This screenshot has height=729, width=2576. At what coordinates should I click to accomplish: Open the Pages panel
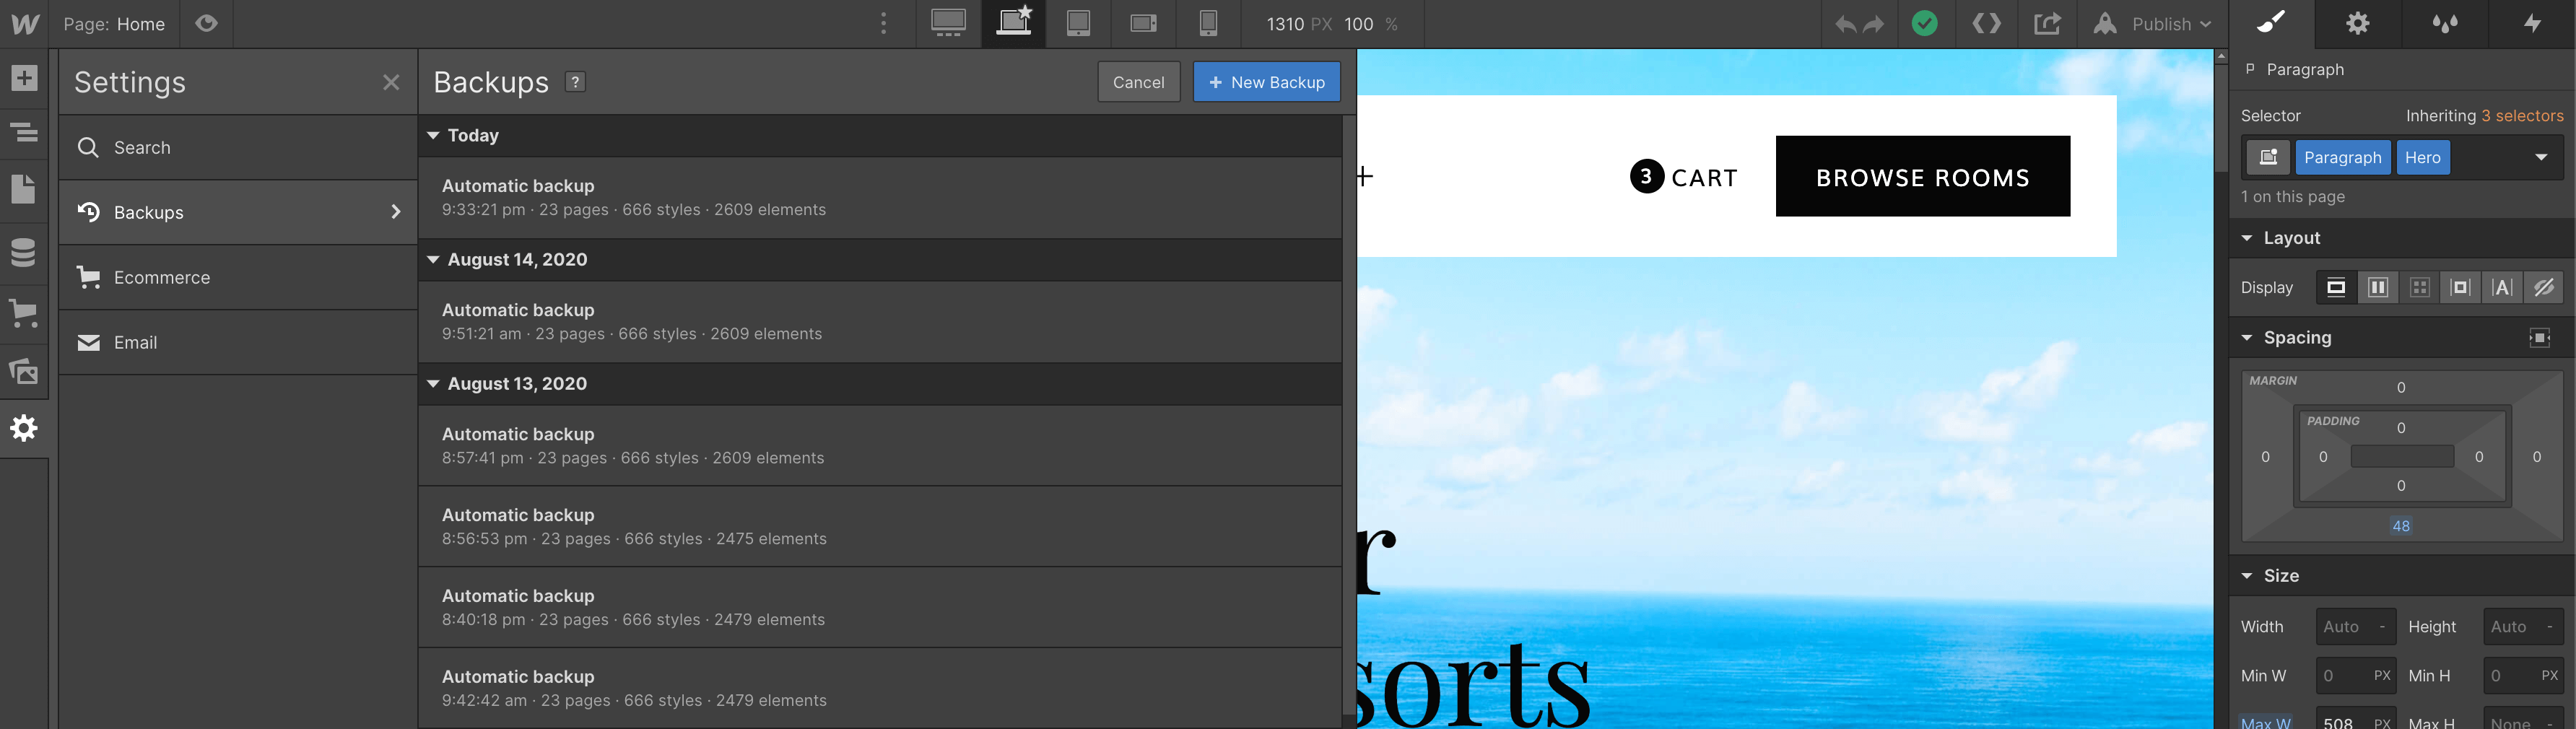pyautogui.click(x=24, y=189)
